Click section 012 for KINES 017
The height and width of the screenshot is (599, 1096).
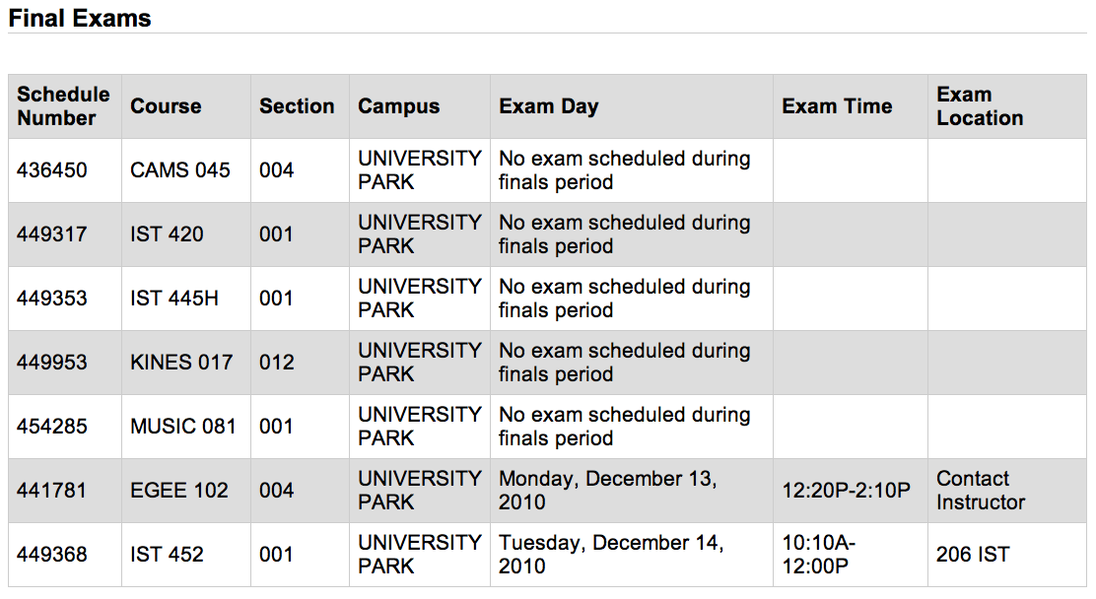tap(277, 362)
